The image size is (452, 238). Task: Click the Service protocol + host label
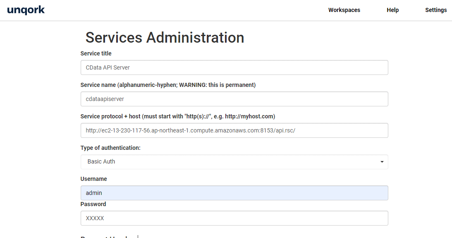[x=178, y=116]
